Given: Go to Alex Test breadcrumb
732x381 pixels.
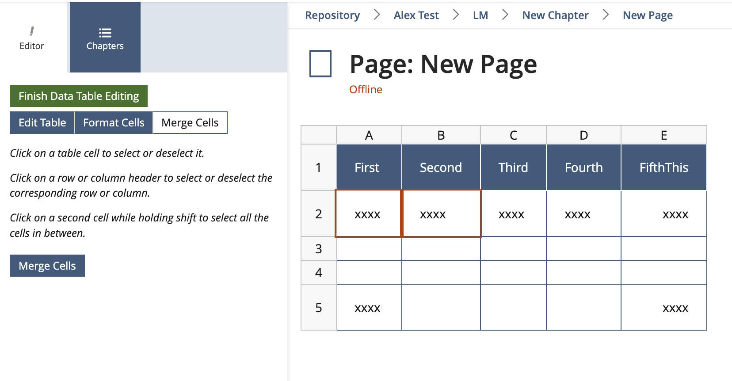Looking at the screenshot, I should coord(416,15).
